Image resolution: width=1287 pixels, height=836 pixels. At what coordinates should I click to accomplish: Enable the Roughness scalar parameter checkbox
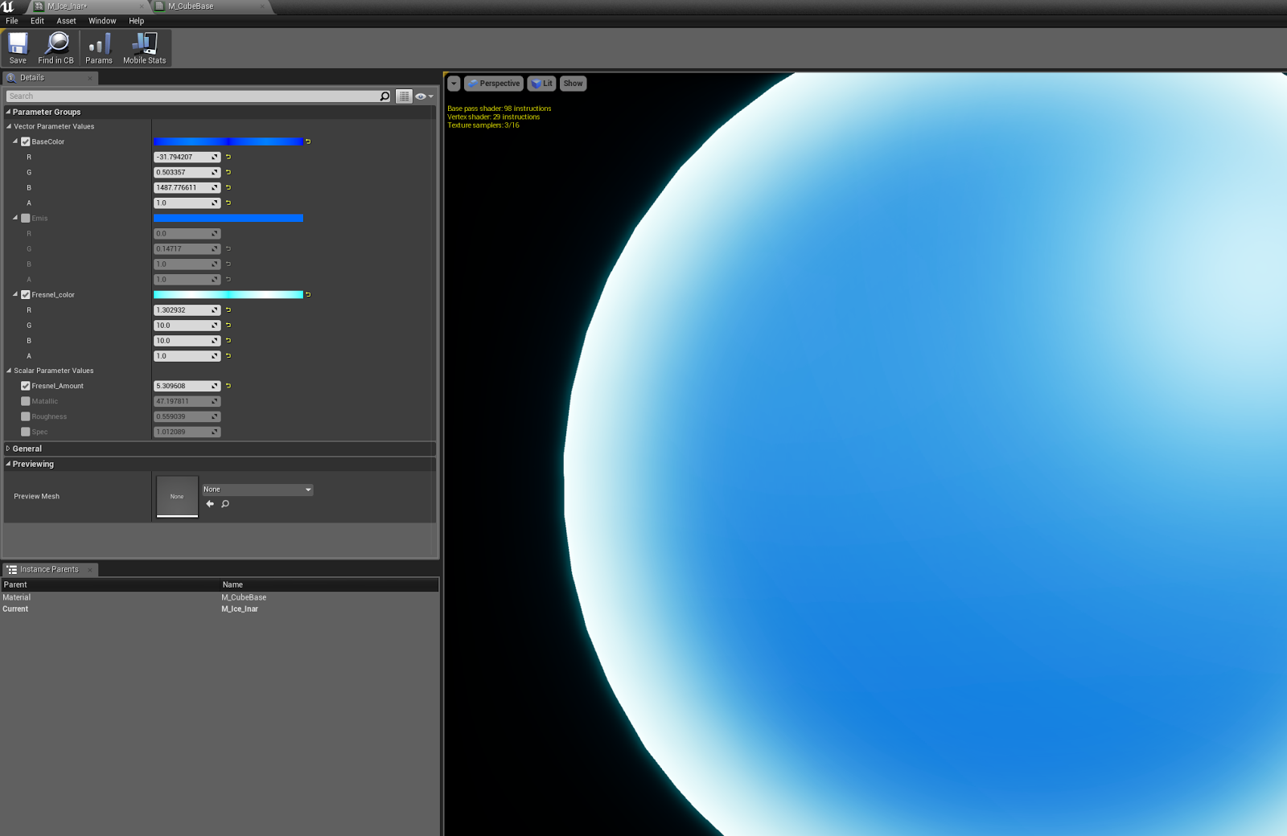click(x=25, y=416)
